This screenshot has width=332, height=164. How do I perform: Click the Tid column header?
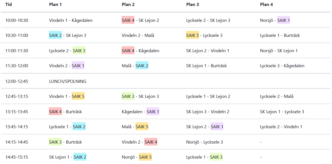point(9,5)
